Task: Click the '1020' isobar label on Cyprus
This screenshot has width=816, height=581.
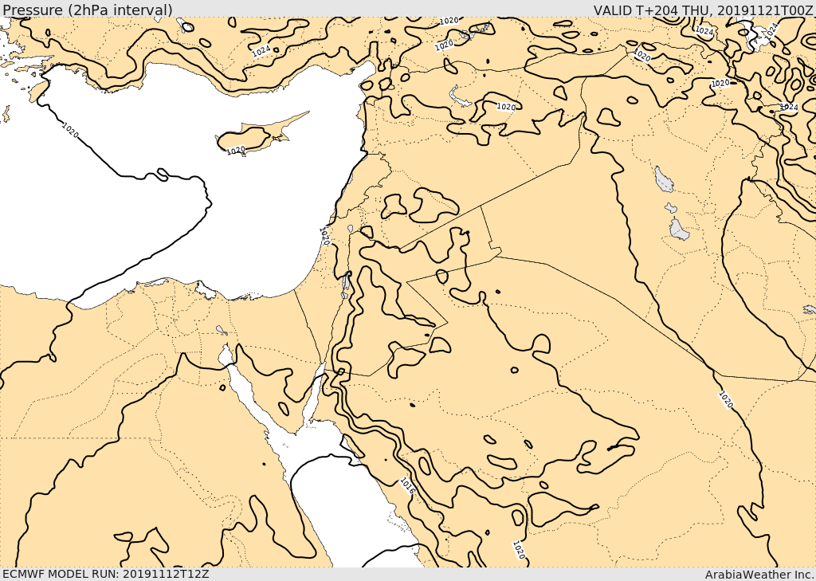Action: click(236, 150)
